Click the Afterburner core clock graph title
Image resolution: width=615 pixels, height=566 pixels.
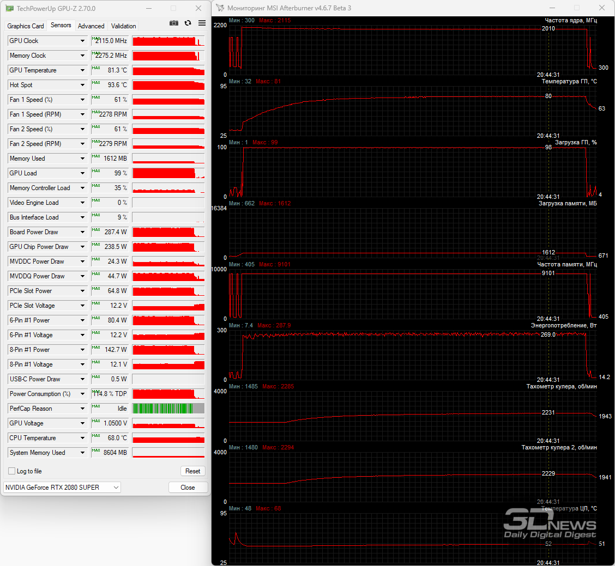(571, 20)
